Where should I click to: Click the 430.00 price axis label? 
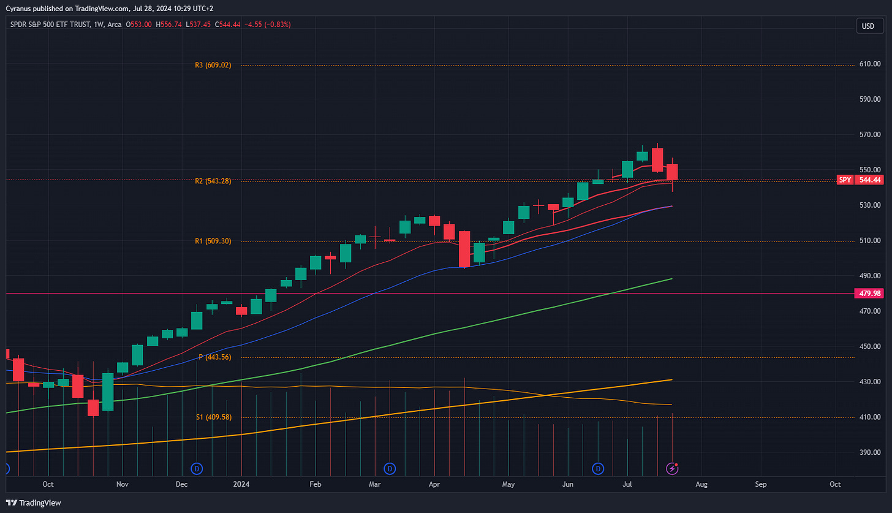871,382
